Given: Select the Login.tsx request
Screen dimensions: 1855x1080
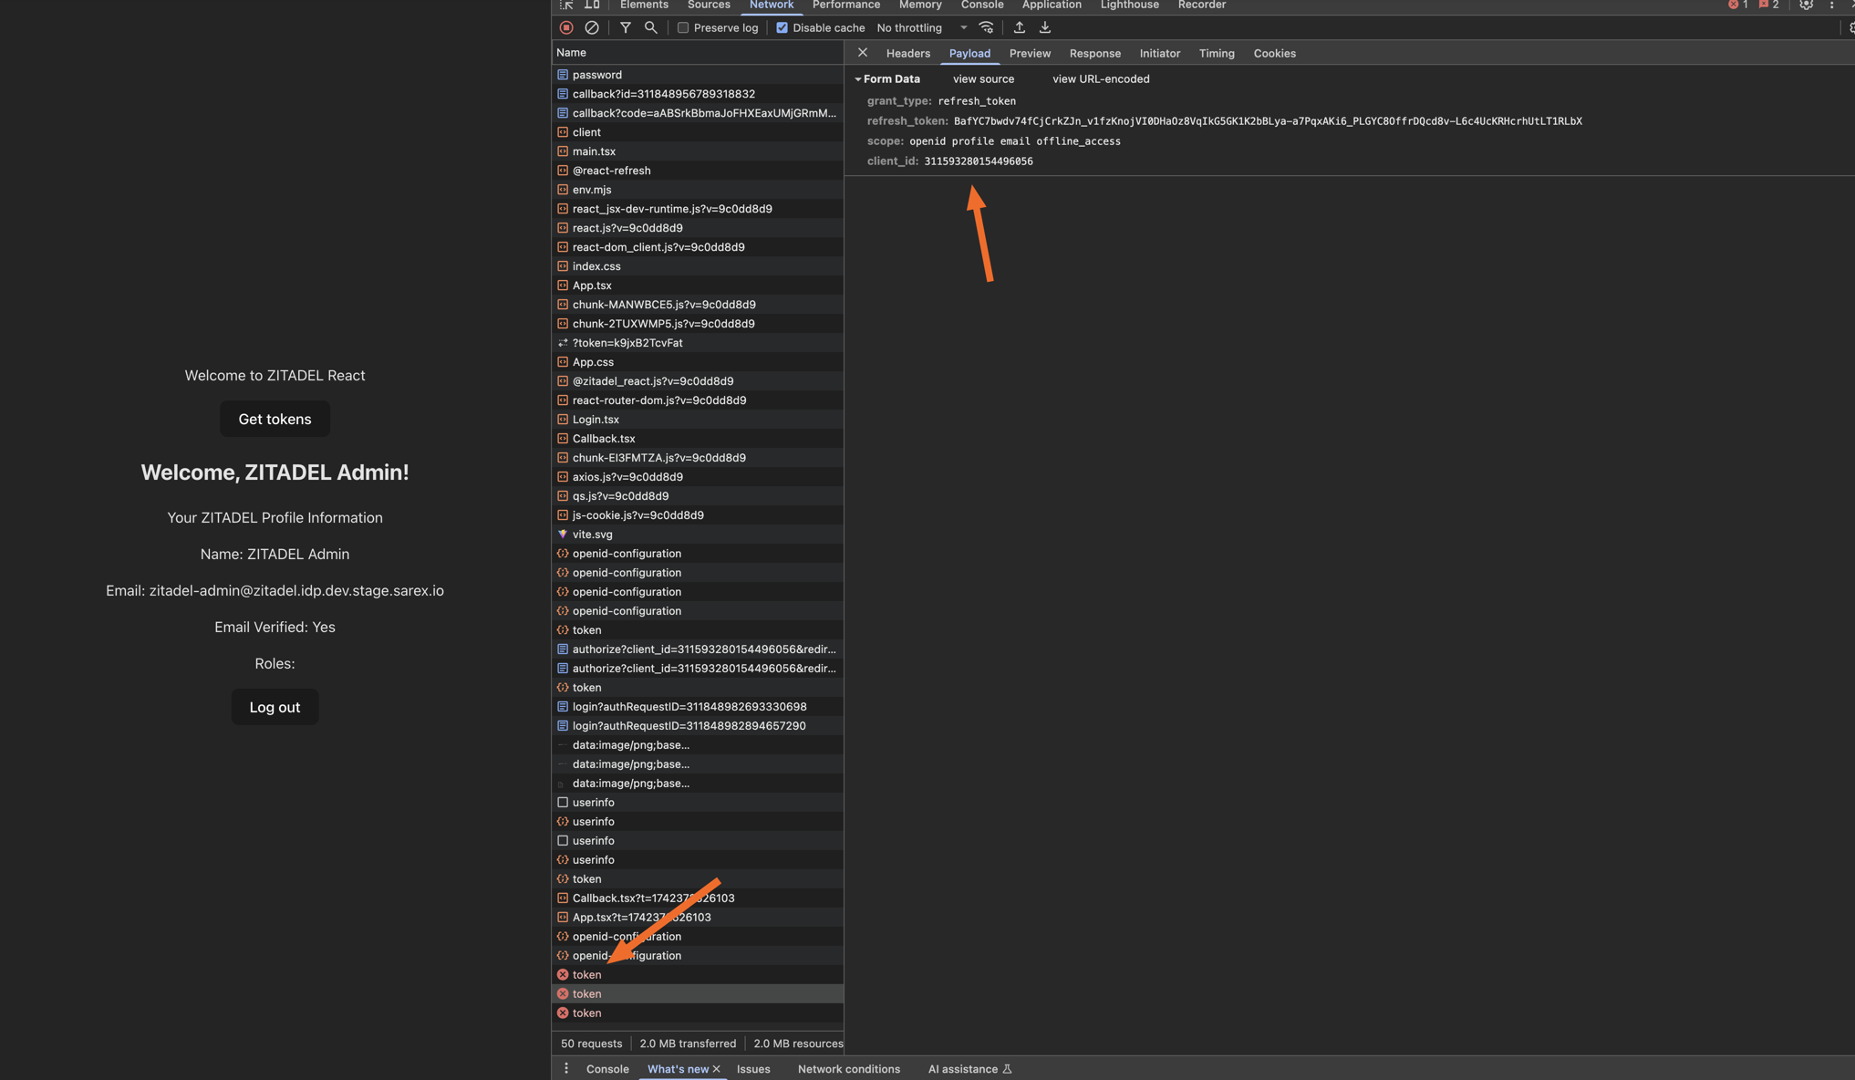Looking at the screenshot, I should tap(698, 420).
